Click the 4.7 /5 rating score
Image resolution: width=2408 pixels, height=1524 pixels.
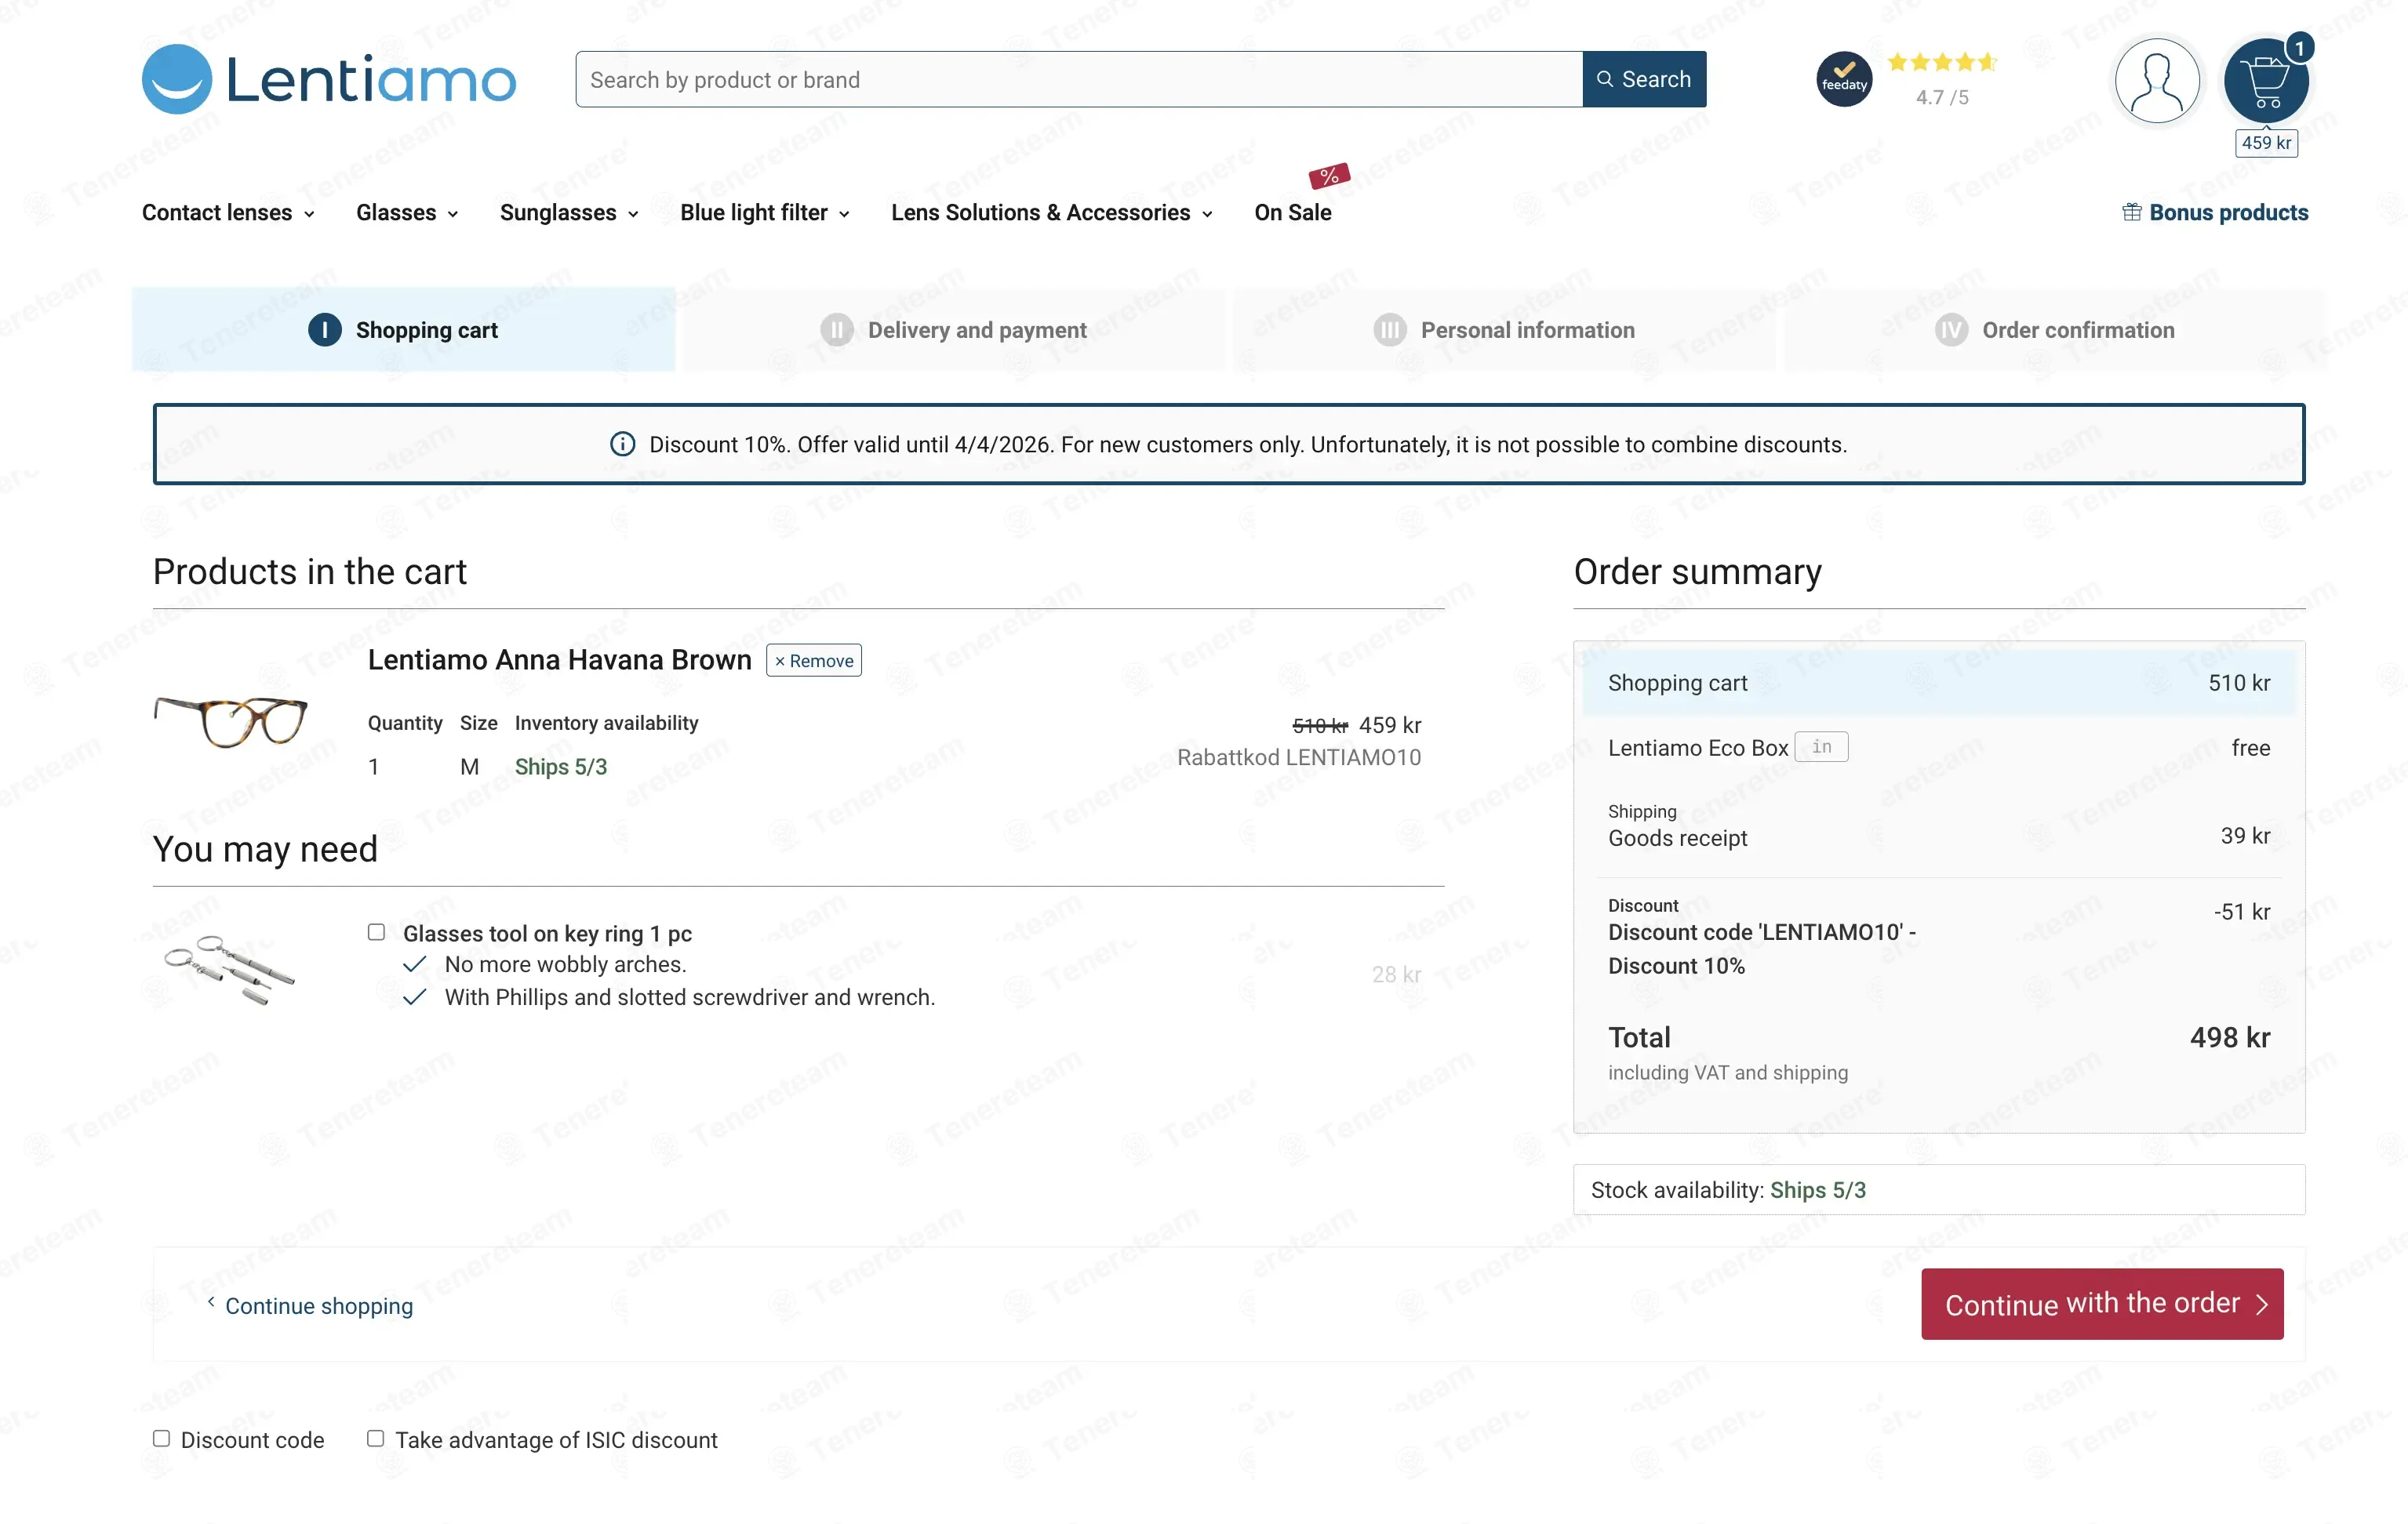click(x=1942, y=97)
